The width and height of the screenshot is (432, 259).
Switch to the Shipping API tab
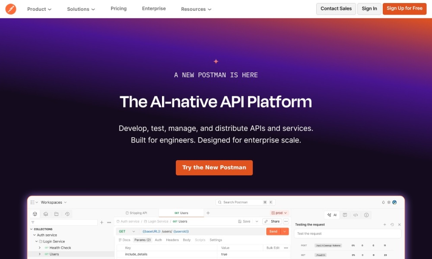(137, 213)
